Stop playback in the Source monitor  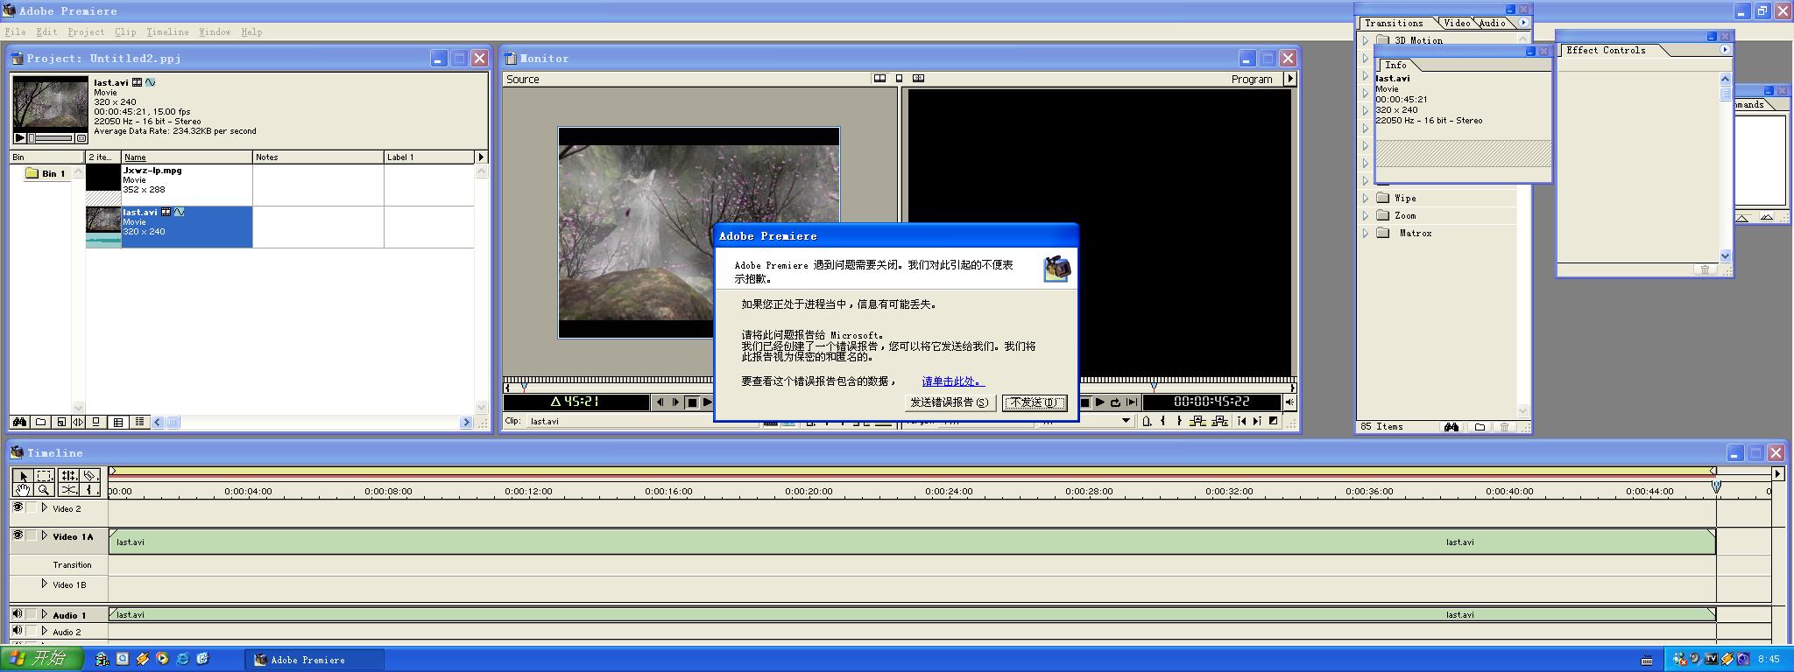pyautogui.click(x=691, y=402)
